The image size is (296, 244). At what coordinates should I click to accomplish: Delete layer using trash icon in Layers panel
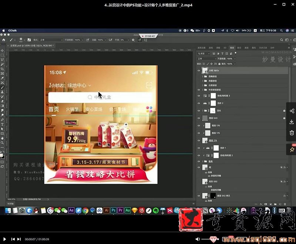pos(285,204)
